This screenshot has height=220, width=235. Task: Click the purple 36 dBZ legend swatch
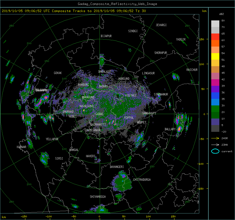[x=215, y=89]
